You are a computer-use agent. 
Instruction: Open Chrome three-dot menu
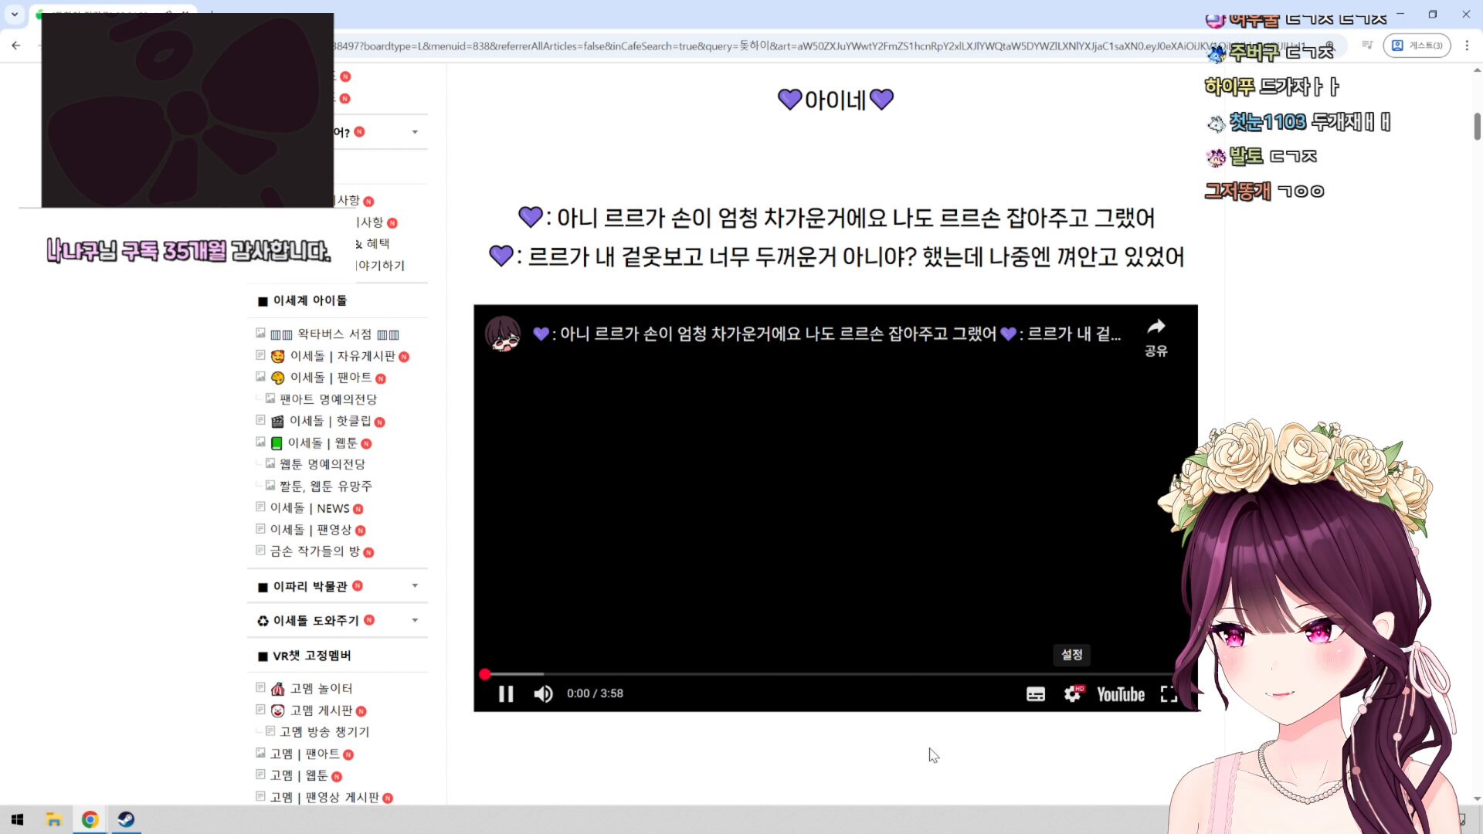pyautogui.click(x=1467, y=46)
